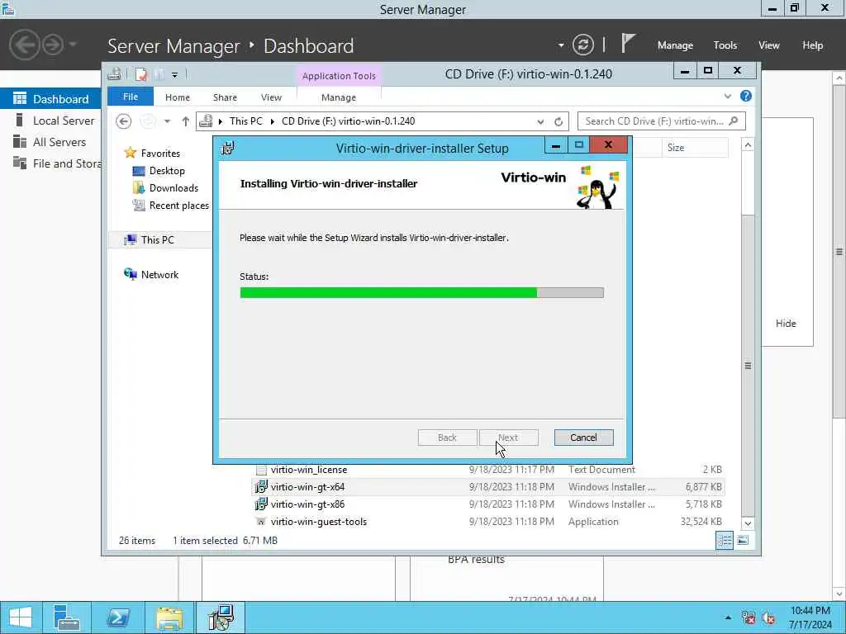This screenshot has width=846, height=634.
Task: Open the Manage menu in Server Manager
Action: click(x=675, y=45)
